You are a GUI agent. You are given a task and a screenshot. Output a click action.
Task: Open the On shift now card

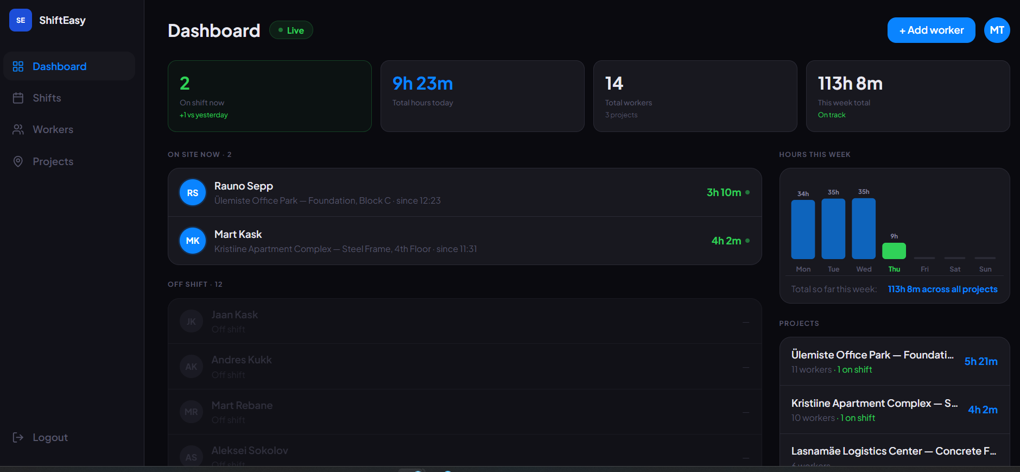pos(270,96)
